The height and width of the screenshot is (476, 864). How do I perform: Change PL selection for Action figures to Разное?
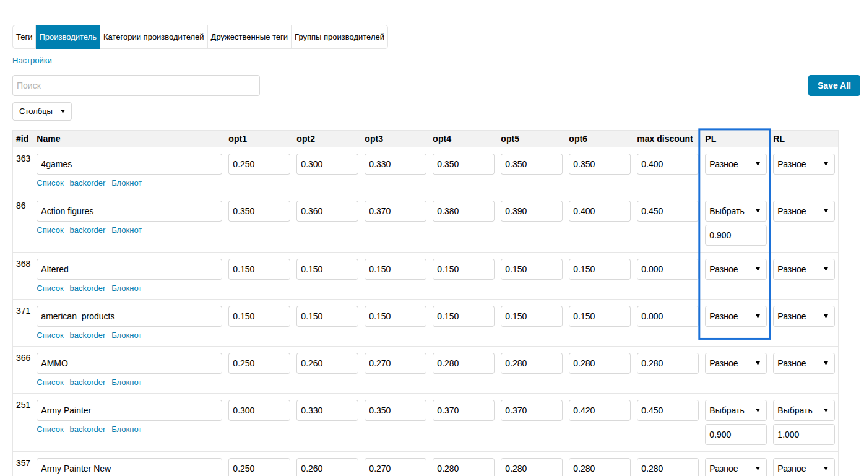735,210
